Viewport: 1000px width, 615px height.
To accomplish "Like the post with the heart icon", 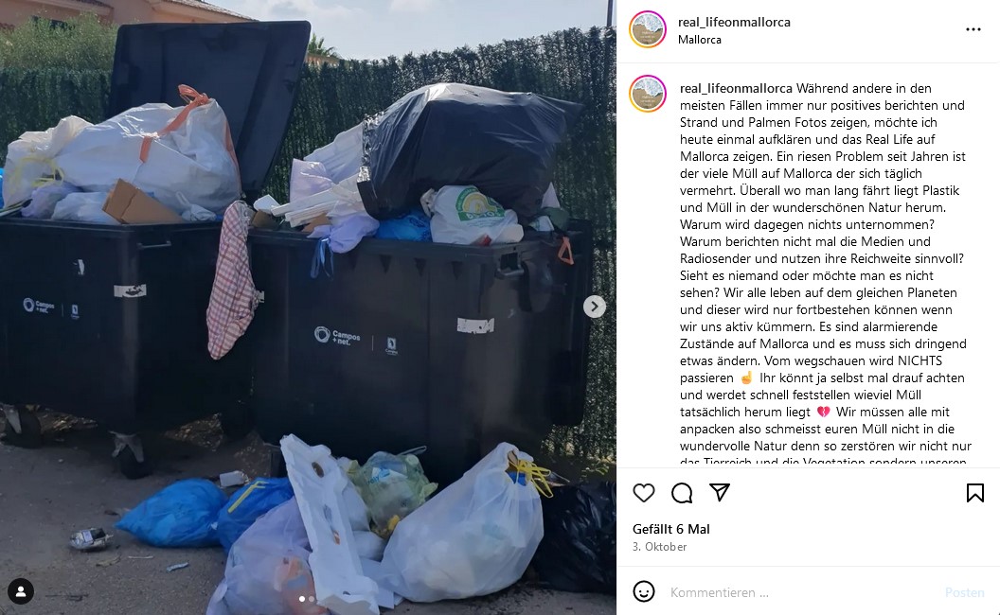I will (644, 493).
